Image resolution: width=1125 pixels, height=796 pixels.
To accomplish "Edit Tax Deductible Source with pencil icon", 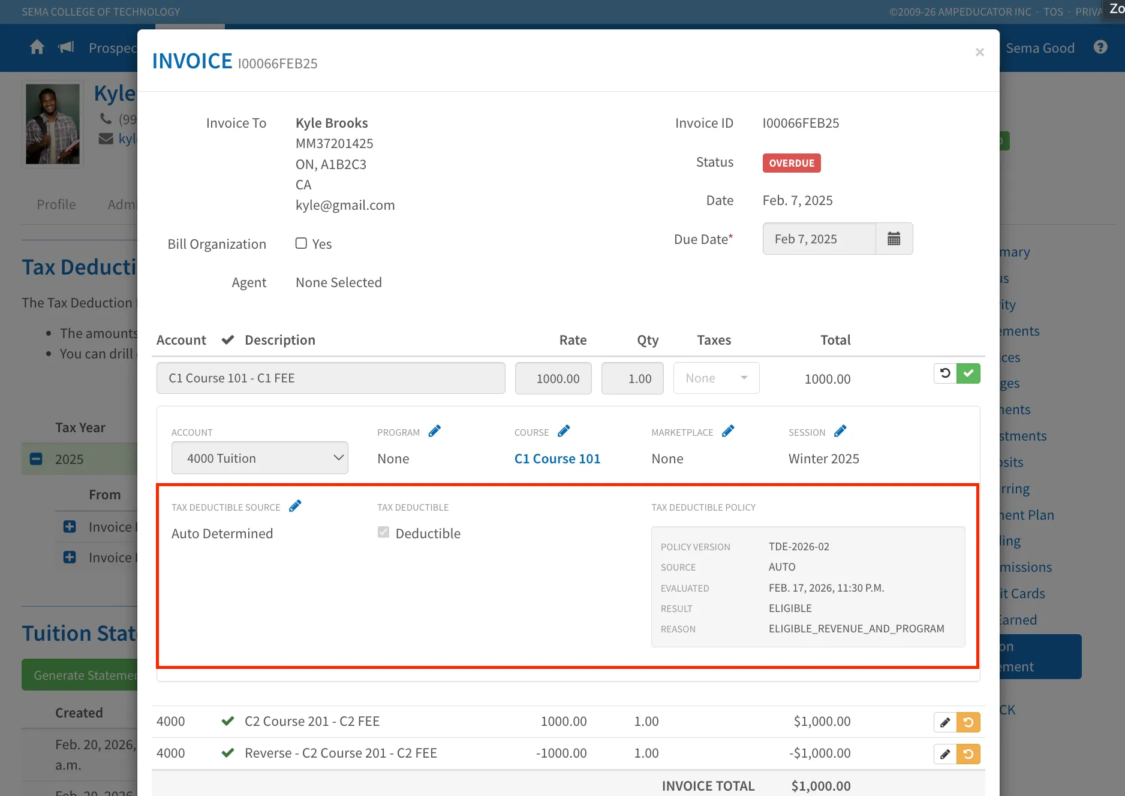I will click(x=295, y=506).
